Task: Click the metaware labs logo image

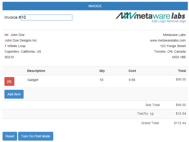Action: tap(151, 16)
